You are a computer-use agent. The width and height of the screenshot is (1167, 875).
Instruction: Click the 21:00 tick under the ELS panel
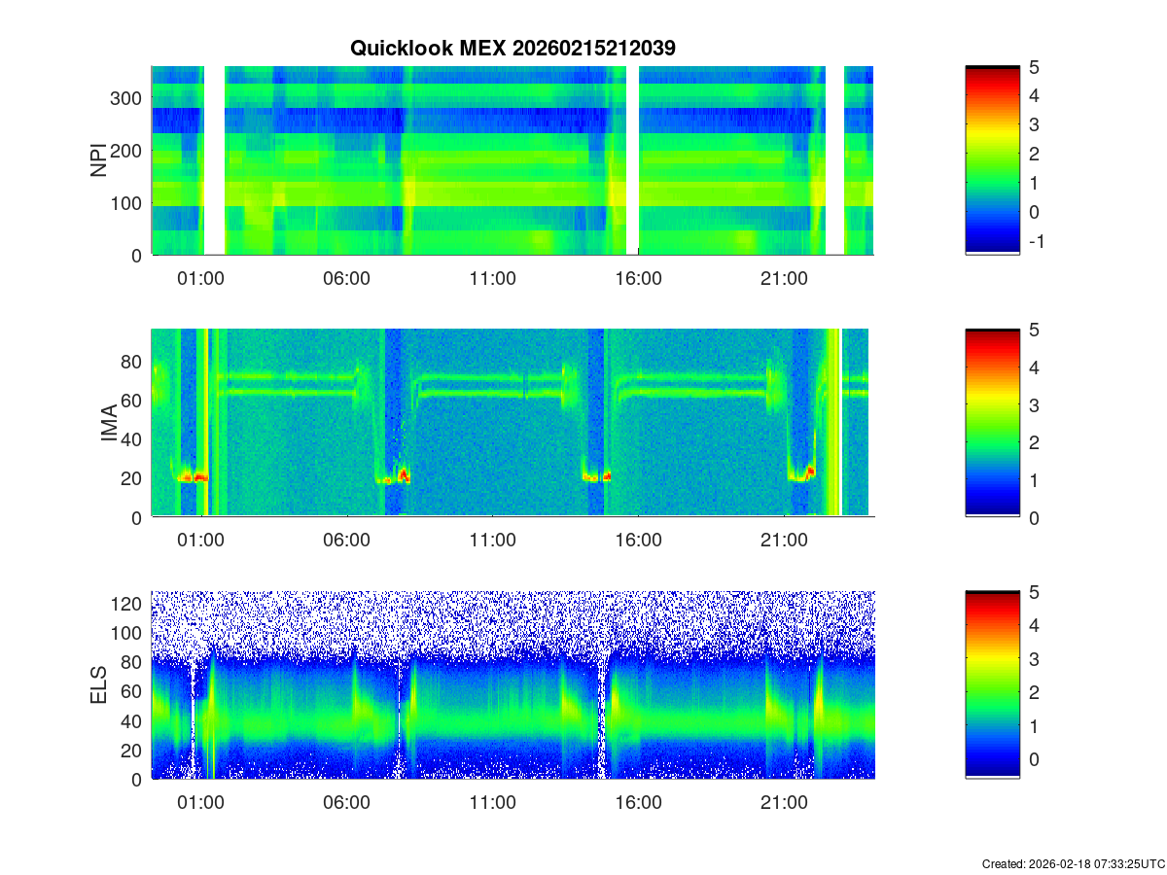point(784,803)
